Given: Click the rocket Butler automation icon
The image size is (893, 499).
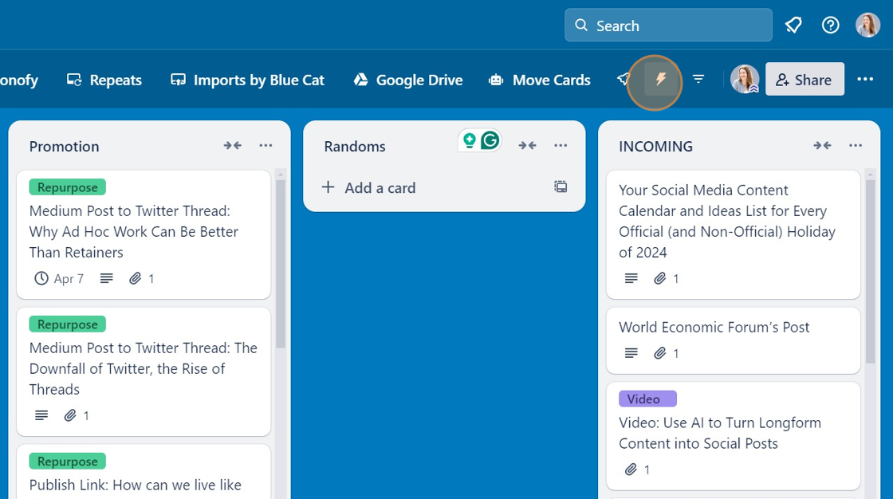Looking at the screenshot, I should pos(624,80).
